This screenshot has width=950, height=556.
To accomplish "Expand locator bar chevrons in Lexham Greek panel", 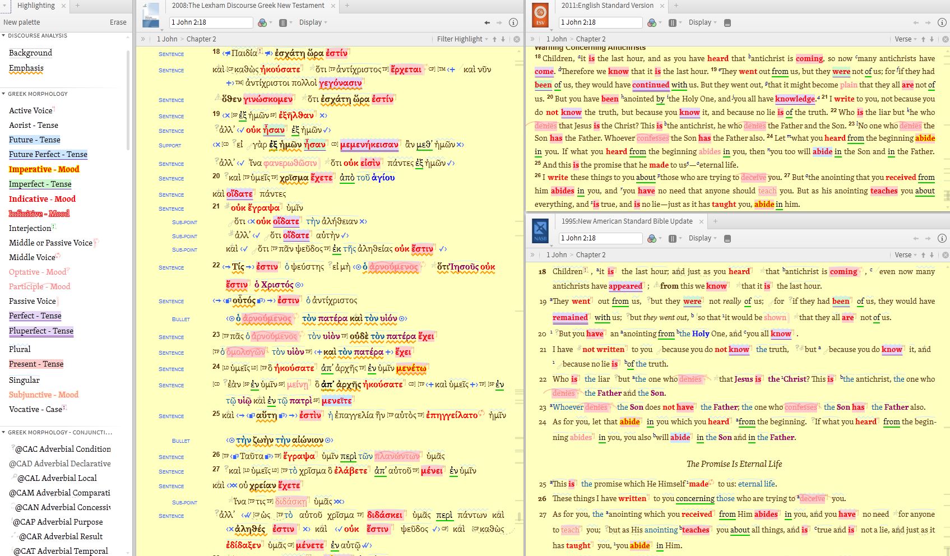I will (143, 39).
